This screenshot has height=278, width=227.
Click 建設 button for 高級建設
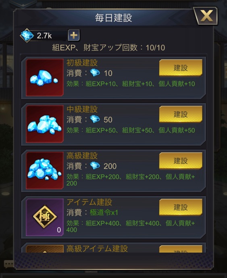click(x=181, y=161)
